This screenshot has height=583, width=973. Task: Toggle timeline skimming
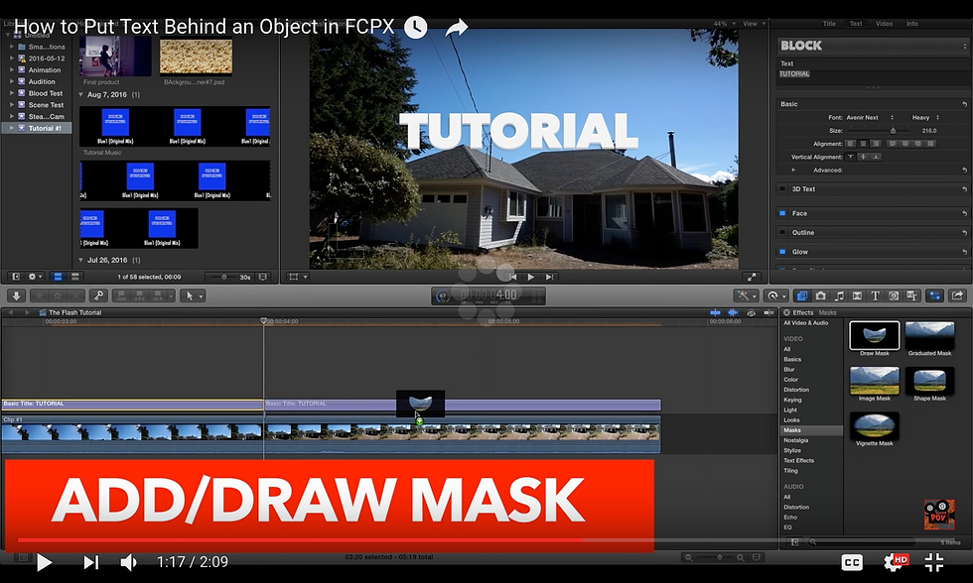coord(716,313)
